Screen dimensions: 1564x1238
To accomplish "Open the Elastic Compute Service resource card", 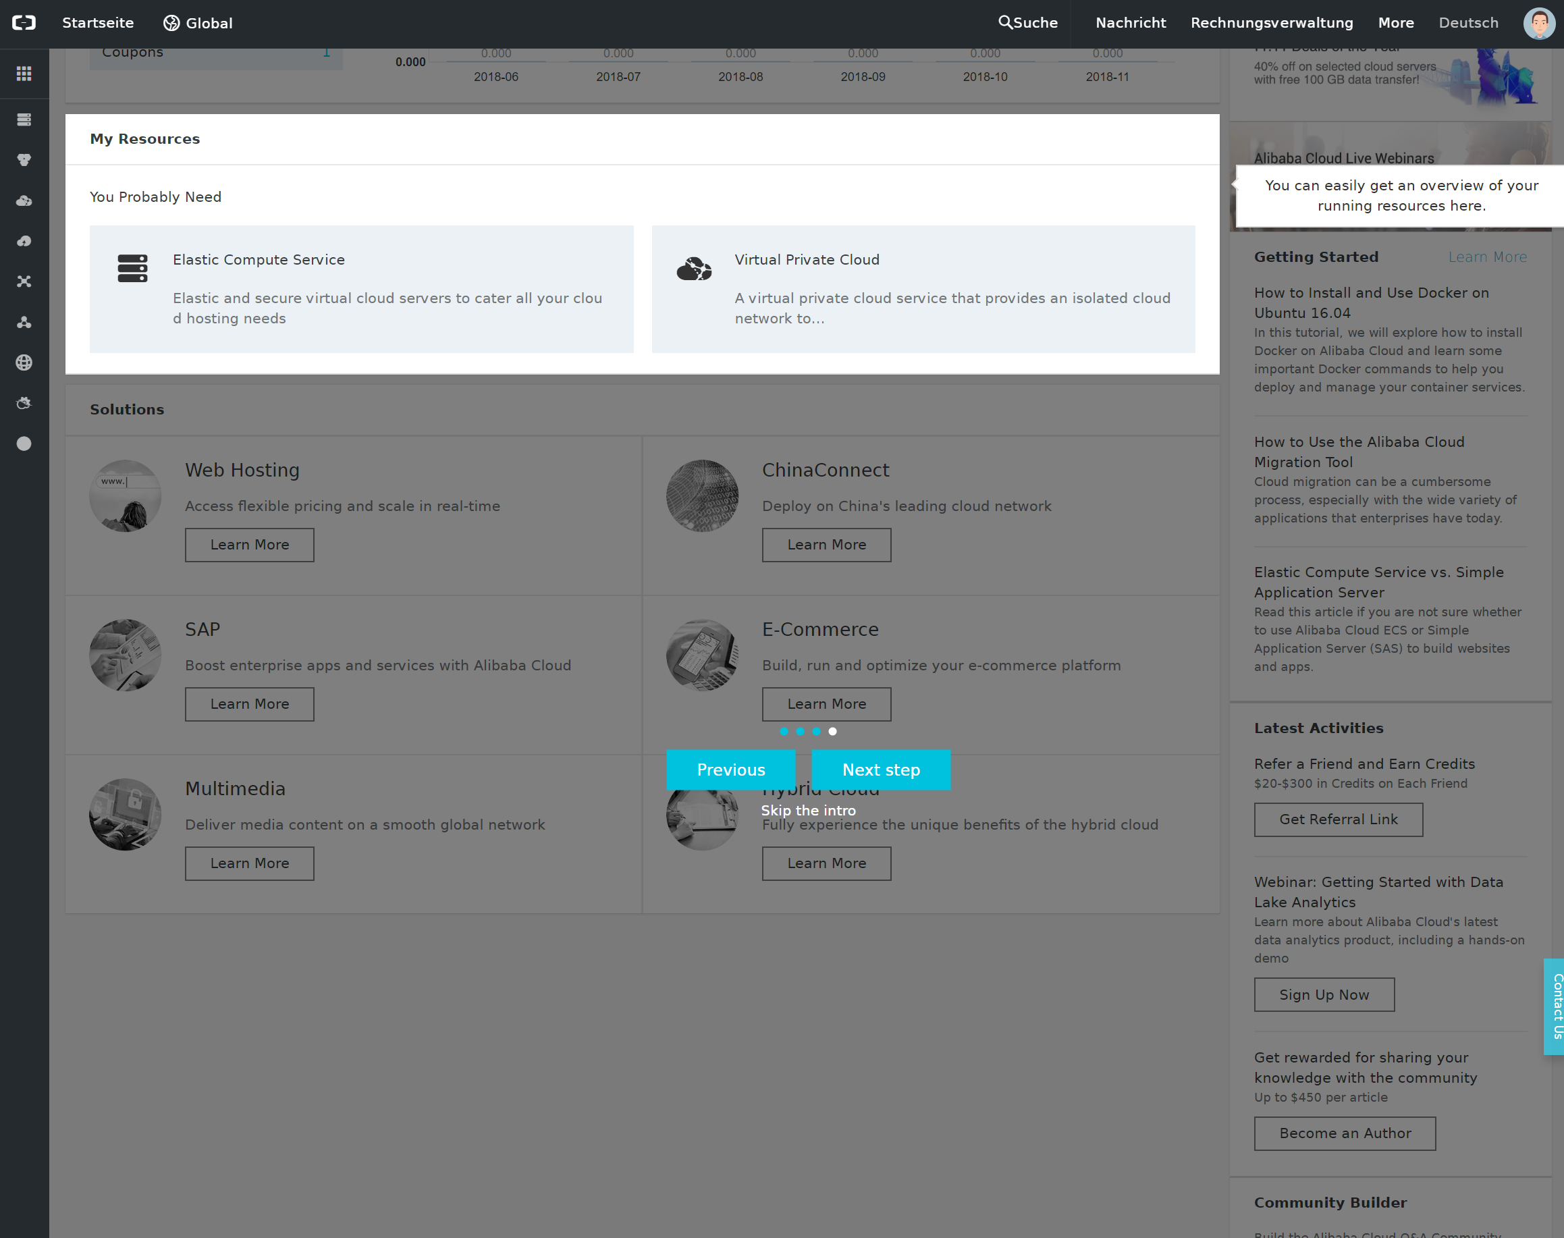I will 362,289.
